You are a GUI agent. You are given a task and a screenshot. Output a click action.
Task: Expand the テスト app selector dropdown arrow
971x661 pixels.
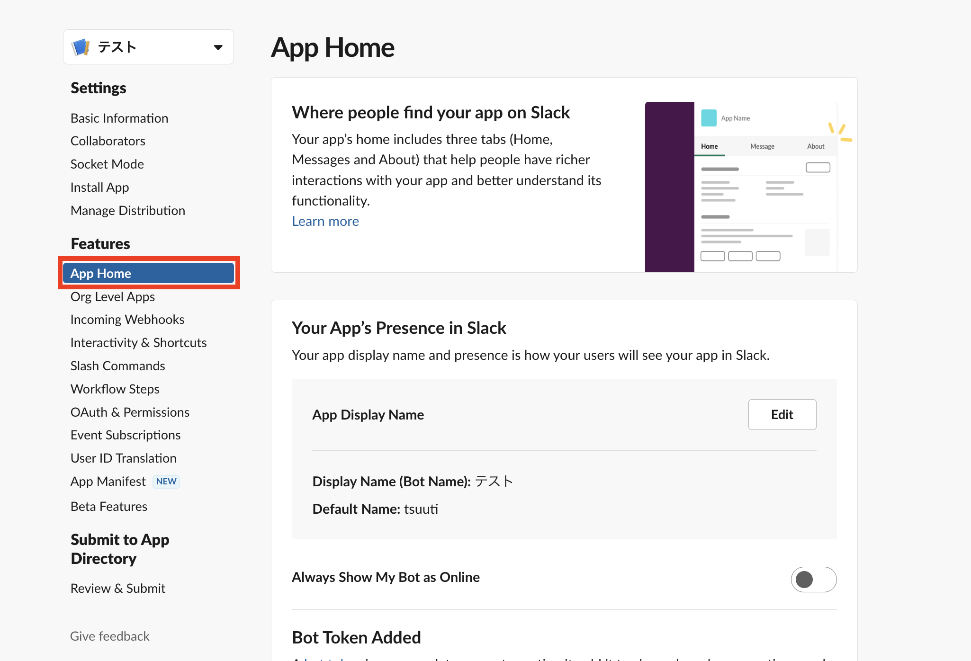(218, 47)
